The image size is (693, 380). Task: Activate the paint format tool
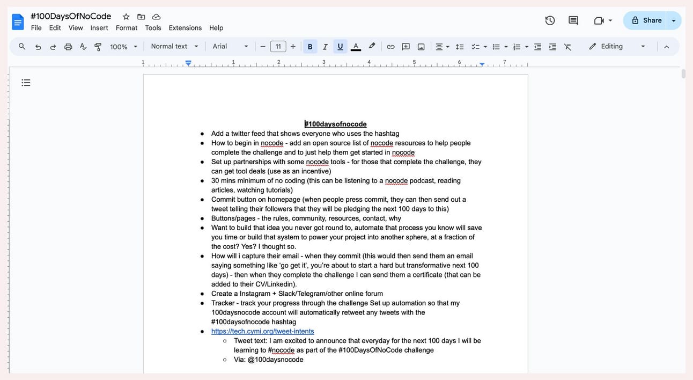(98, 47)
